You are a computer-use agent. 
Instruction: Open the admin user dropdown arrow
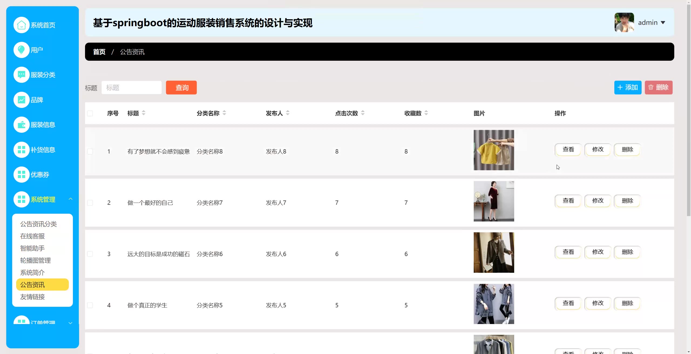click(663, 23)
